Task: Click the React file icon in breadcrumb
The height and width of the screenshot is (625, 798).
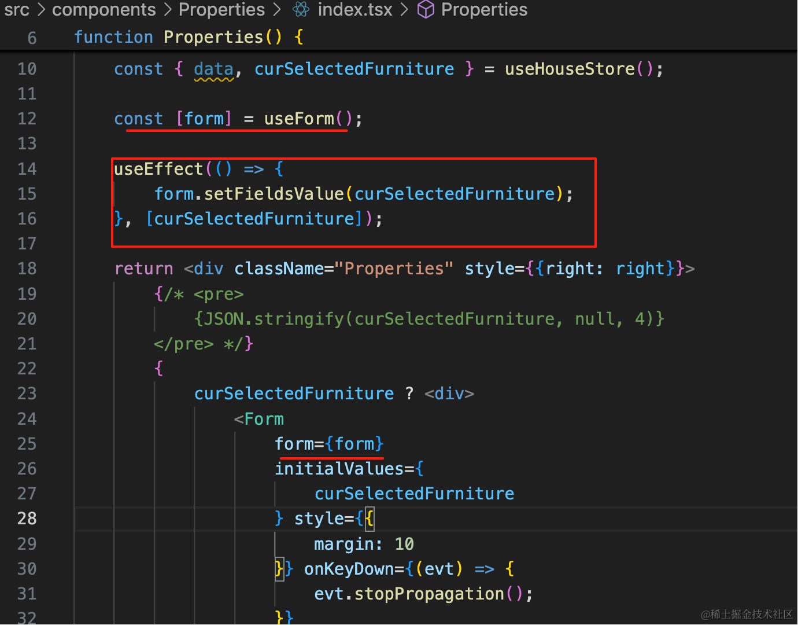Action: tap(301, 9)
